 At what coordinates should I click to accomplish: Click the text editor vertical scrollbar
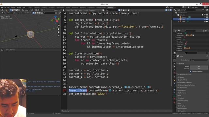pyautogui.click(x=172, y=53)
